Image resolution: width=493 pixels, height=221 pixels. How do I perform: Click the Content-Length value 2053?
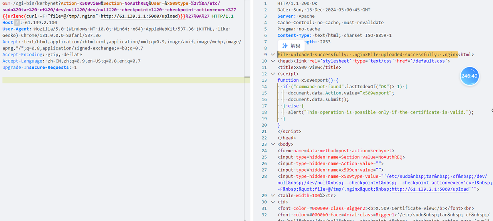point(325,42)
